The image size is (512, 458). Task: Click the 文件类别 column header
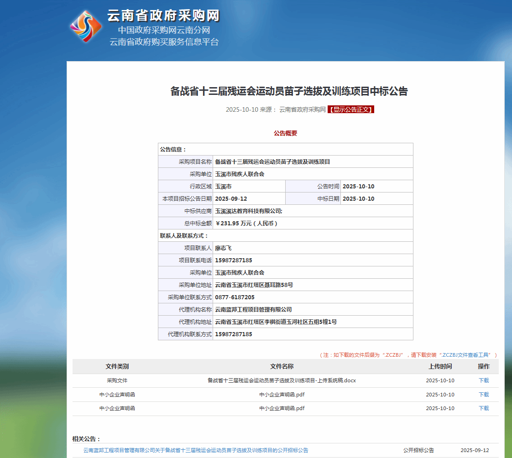117,366
